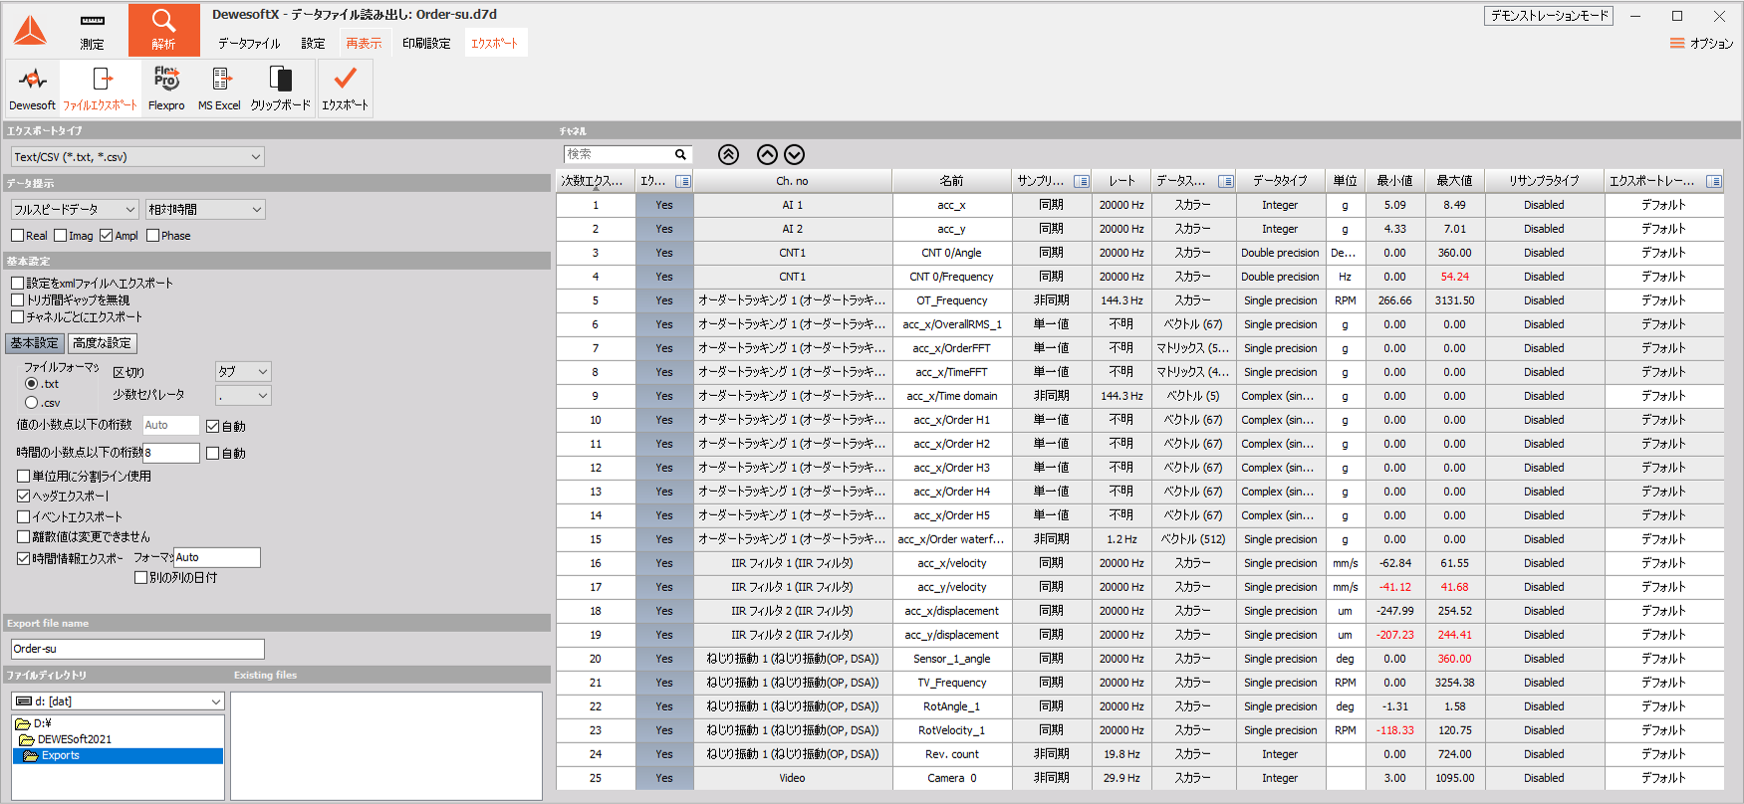Open the 解析 analysis mode
The height and width of the screenshot is (804, 1744).
(x=163, y=30)
